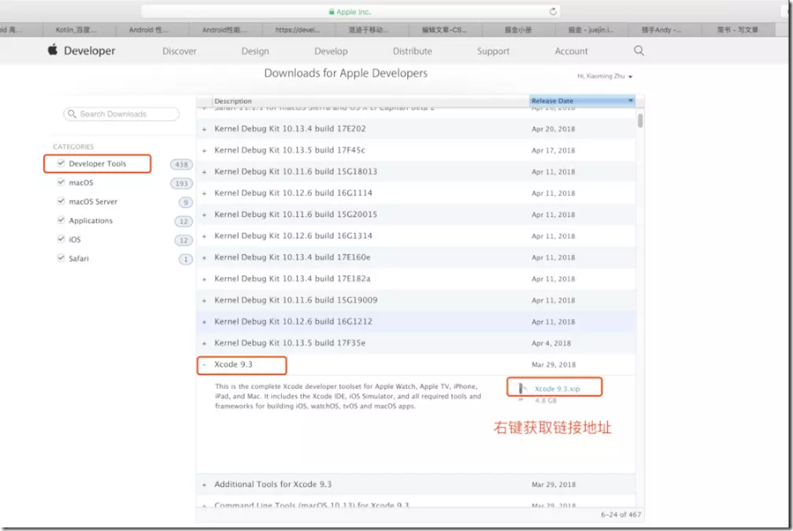
Task: Open the Hi, Xiaoming Zhu account dropdown
Action: pos(604,76)
